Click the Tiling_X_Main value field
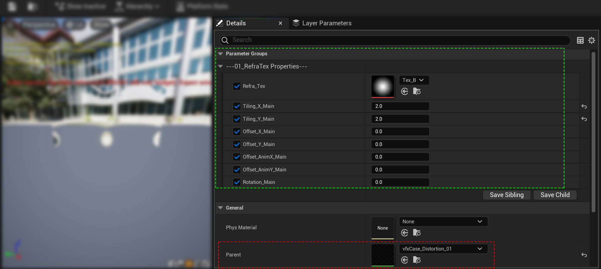The height and width of the screenshot is (269, 601). pos(400,106)
